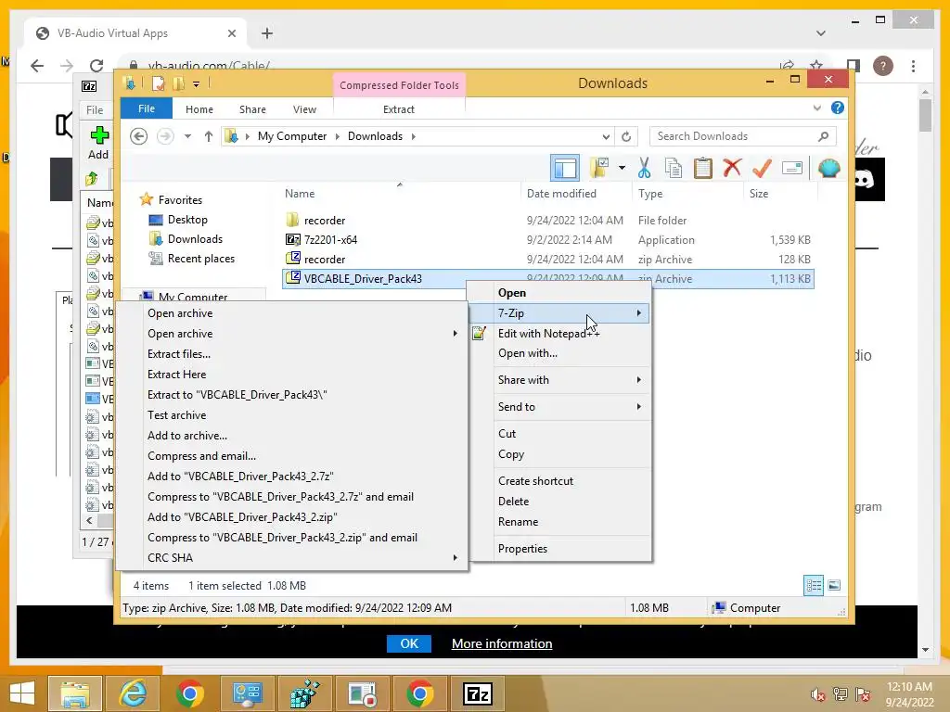Open Chrome three-dot menu
This screenshot has height=712, width=950.
(913, 66)
